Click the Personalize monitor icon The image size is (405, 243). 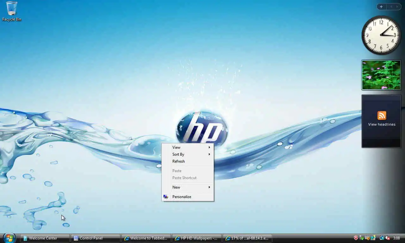[x=166, y=197]
